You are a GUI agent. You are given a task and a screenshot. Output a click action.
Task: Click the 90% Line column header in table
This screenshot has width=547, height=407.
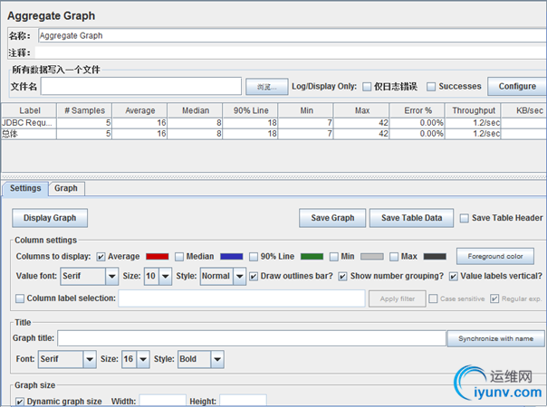[251, 110]
